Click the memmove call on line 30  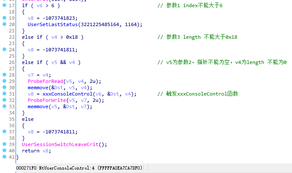(38, 88)
